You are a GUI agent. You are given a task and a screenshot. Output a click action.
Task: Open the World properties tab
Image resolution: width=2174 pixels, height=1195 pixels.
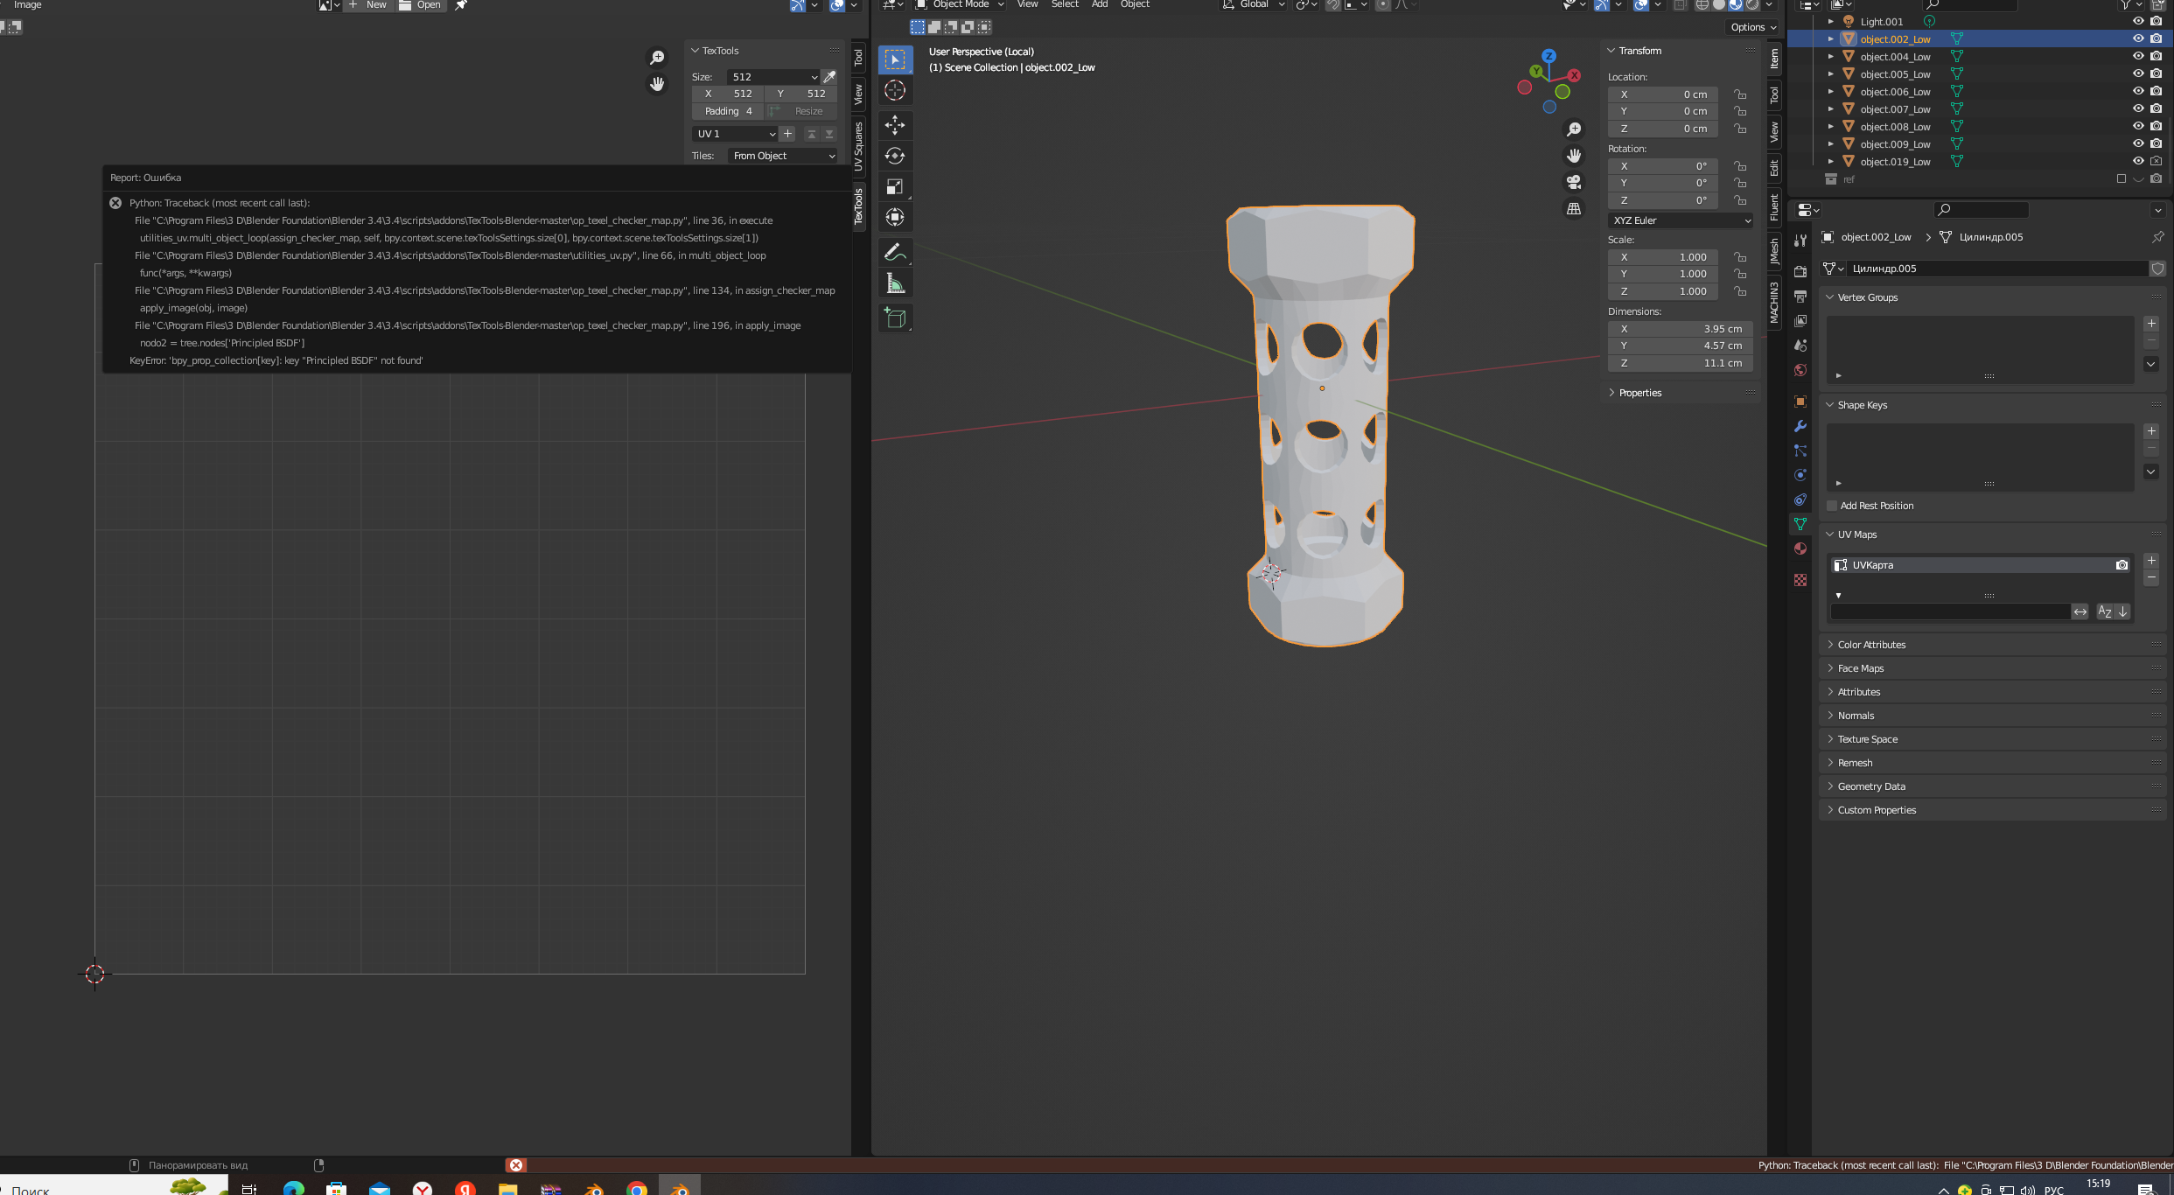[1800, 370]
